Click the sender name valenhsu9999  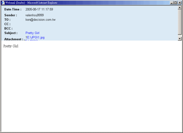(35, 15)
